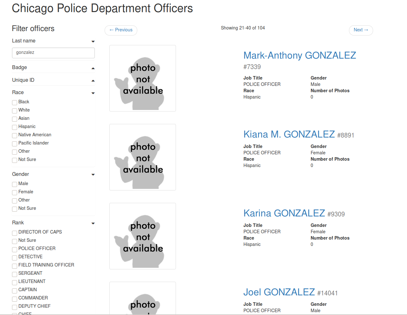Image resolution: width=407 pixels, height=315 pixels.
Task: Check the Female gender checkbox
Action: pos(15,193)
